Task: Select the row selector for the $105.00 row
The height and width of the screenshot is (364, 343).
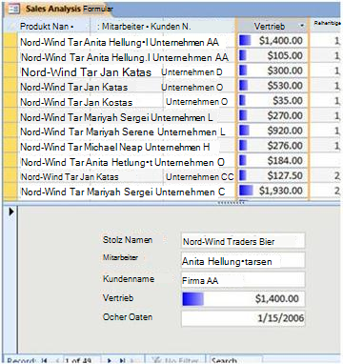Action: [10, 55]
